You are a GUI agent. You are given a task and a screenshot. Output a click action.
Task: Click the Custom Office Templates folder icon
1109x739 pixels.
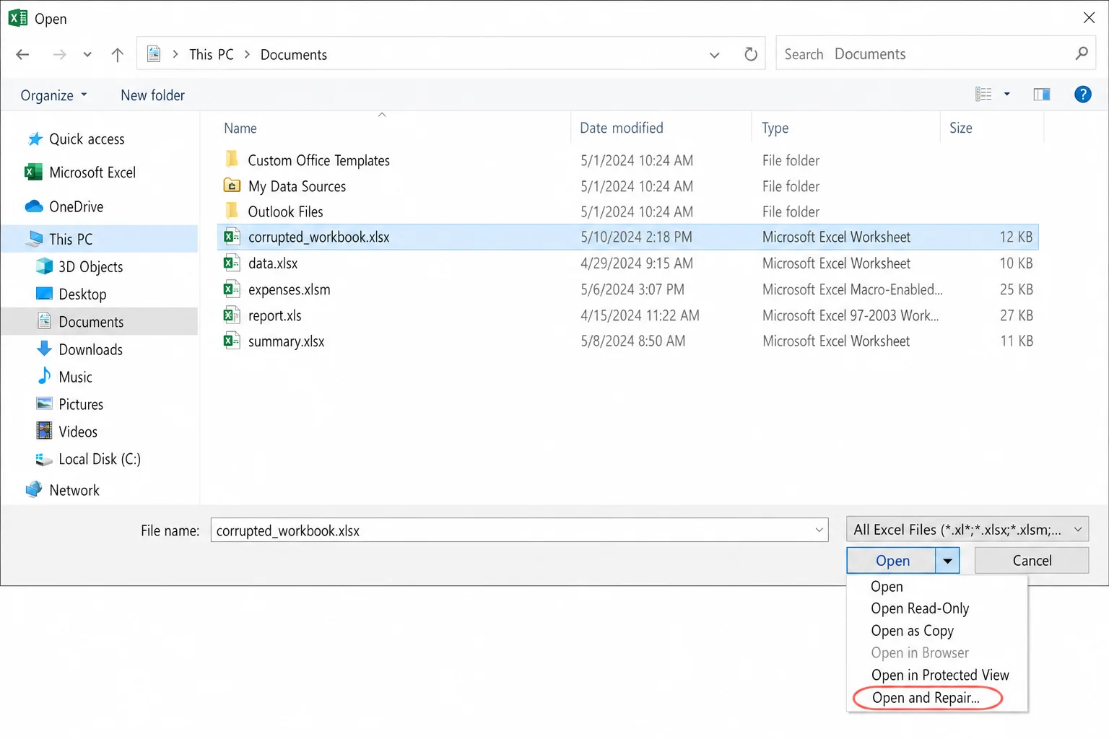[x=232, y=159]
